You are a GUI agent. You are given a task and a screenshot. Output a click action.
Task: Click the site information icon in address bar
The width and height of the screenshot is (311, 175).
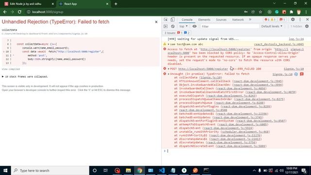click(x=29, y=12)
